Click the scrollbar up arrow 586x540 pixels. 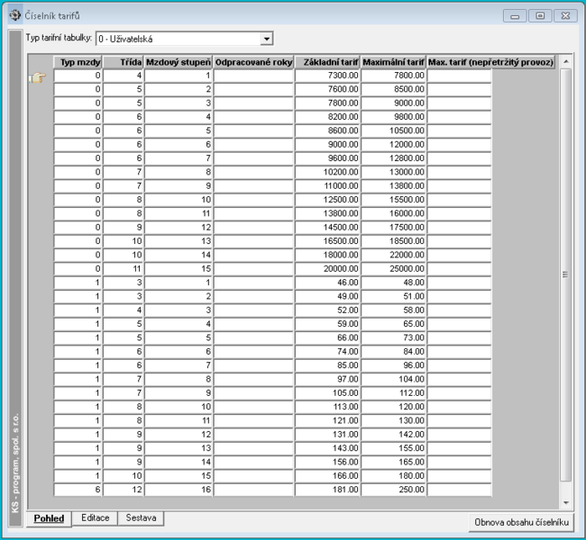coord(566,61)
